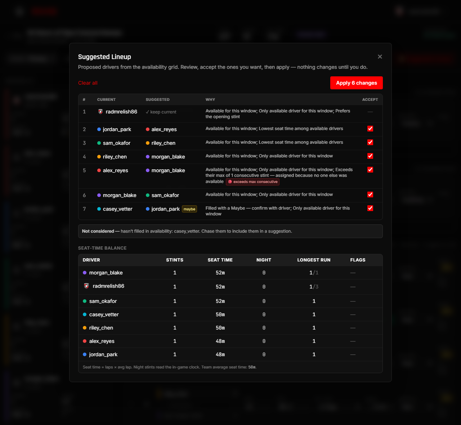Click current driver casey_vetter in stint 7
This screenshot has height=425, width=461.
[115, 209]
